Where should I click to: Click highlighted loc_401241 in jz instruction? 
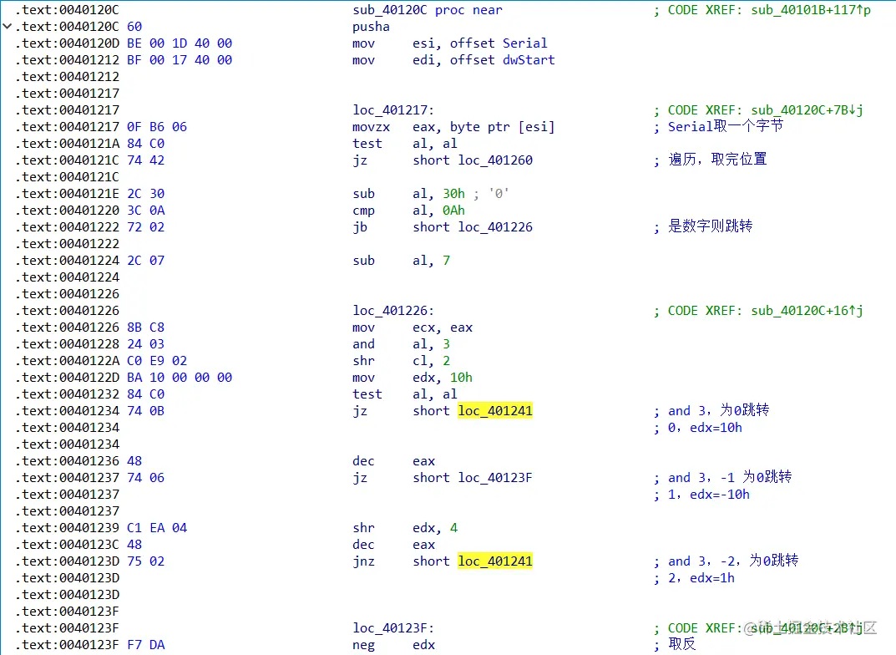495,410
